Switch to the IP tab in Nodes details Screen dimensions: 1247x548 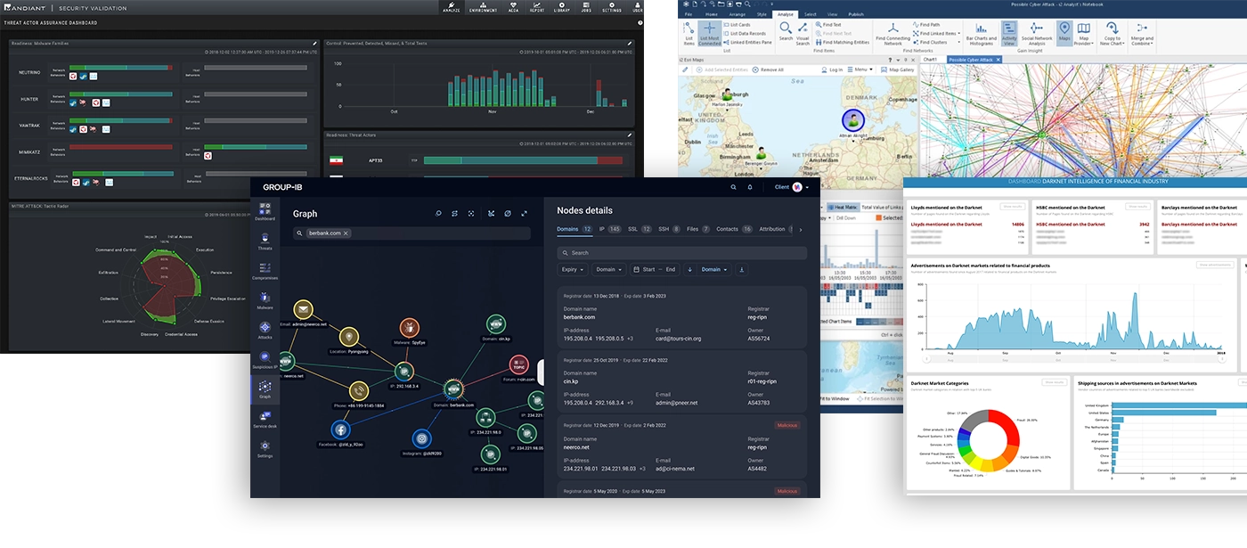coord(611,229)
